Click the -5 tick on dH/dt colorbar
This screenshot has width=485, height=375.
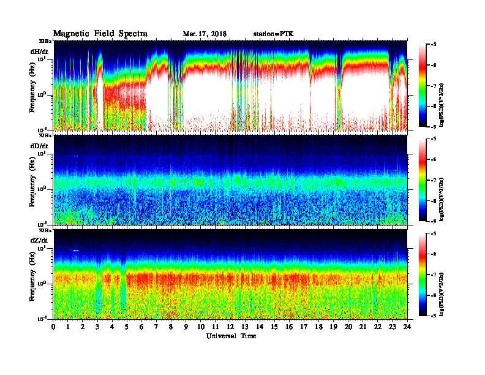434,45
